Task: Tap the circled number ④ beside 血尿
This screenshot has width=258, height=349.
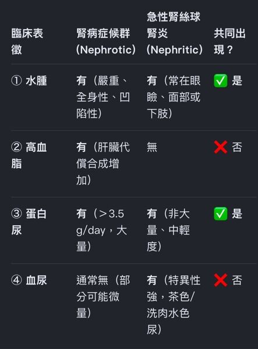Action: point(16,280)
